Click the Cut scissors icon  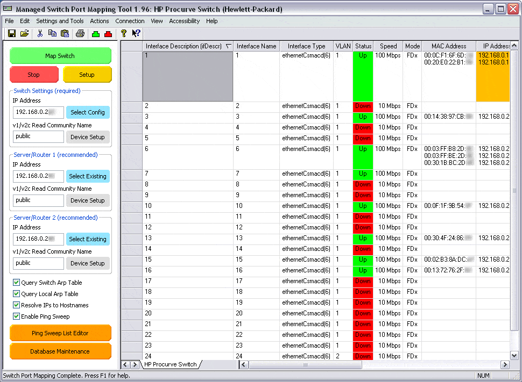point(40,33)
